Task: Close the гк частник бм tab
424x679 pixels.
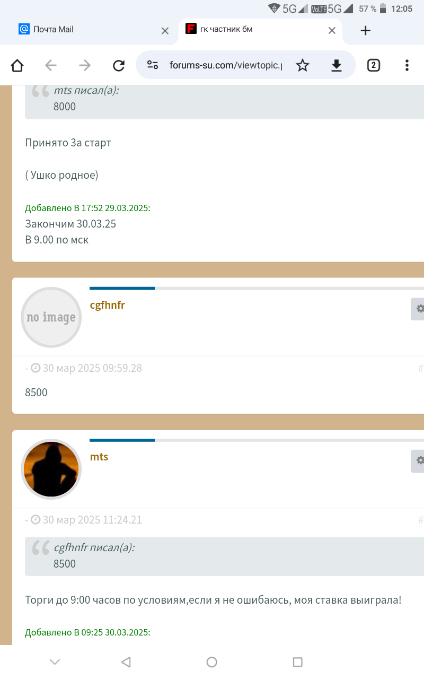Action: point(332,31)
